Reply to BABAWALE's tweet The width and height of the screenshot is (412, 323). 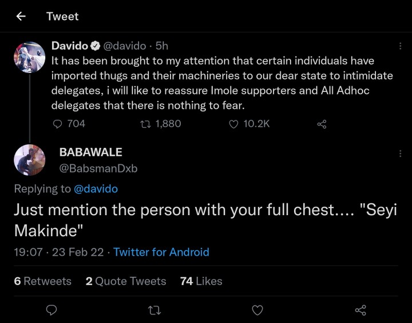[x=51, y=310]
